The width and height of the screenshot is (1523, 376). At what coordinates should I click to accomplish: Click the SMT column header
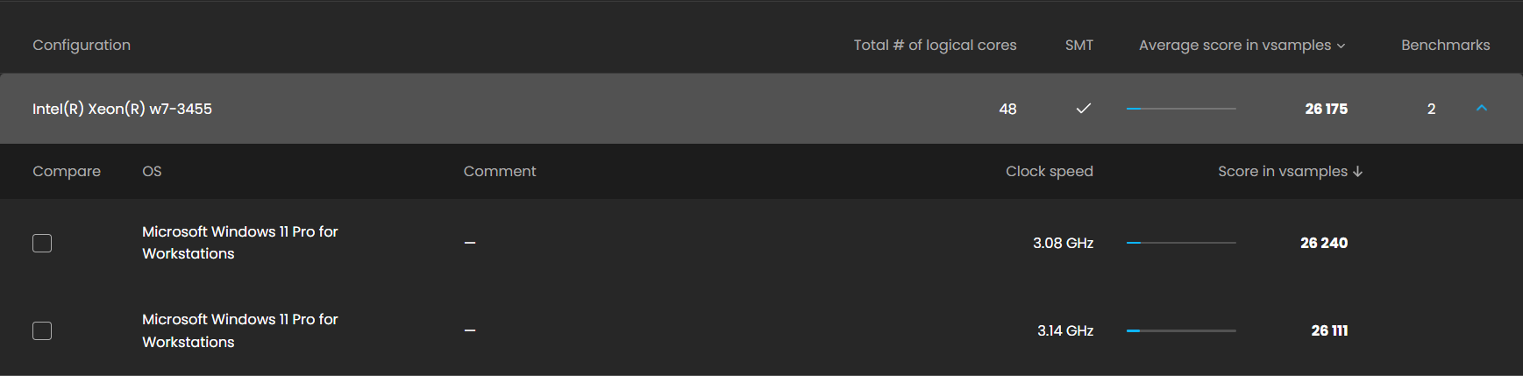(1078, 45)
